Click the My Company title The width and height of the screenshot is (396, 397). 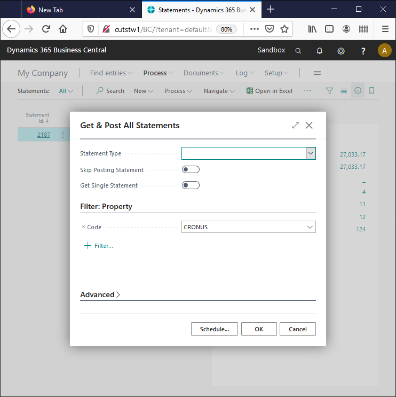pyautogui.click(x=43, y=73)
